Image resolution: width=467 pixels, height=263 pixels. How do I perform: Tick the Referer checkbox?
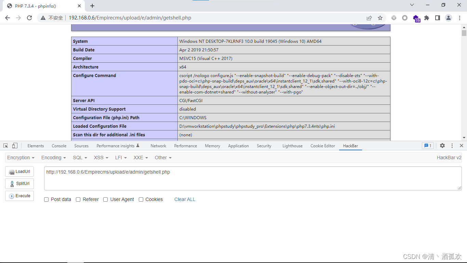click(x=78, y=200)
